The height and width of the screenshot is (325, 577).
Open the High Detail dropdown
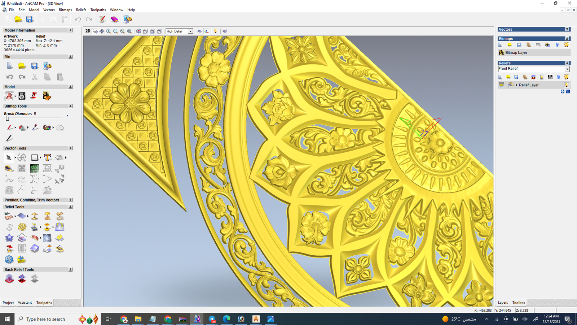point(190,31)
